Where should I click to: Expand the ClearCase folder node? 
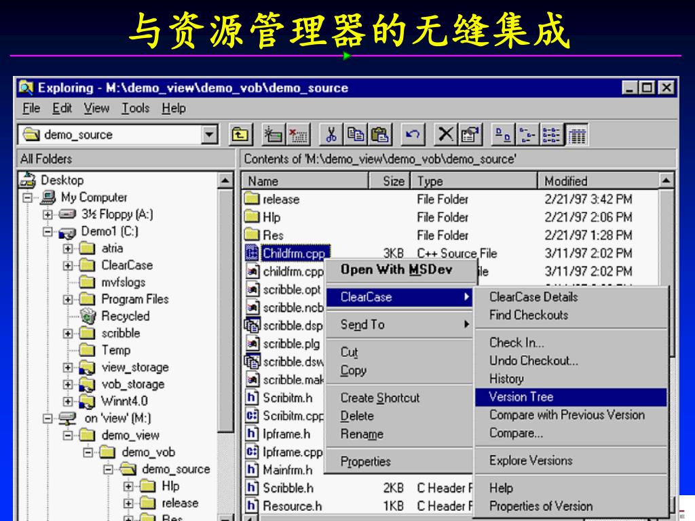click(68, 266)
